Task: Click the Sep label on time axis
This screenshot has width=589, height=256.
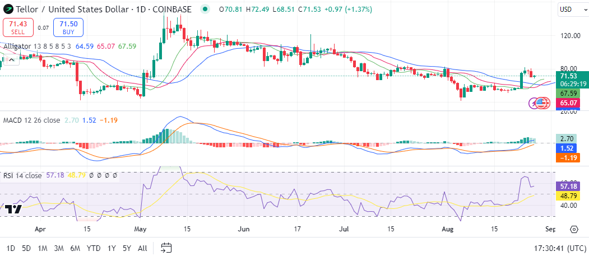Action: click(550, 229)
